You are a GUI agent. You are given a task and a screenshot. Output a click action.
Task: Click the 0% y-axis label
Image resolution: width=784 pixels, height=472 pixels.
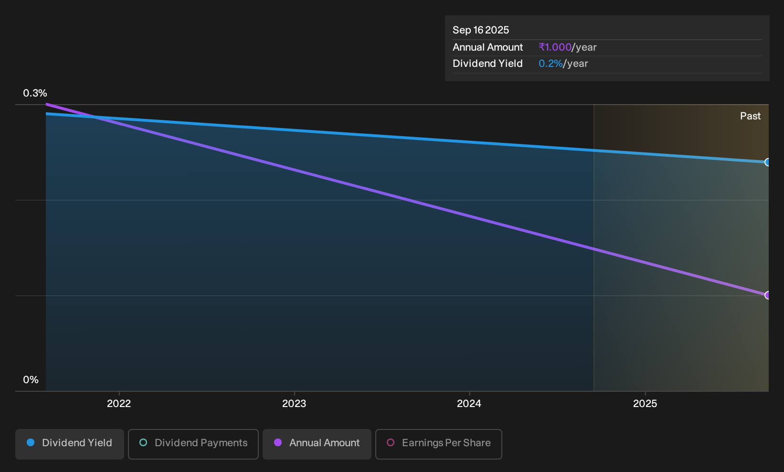coord(31,380)
